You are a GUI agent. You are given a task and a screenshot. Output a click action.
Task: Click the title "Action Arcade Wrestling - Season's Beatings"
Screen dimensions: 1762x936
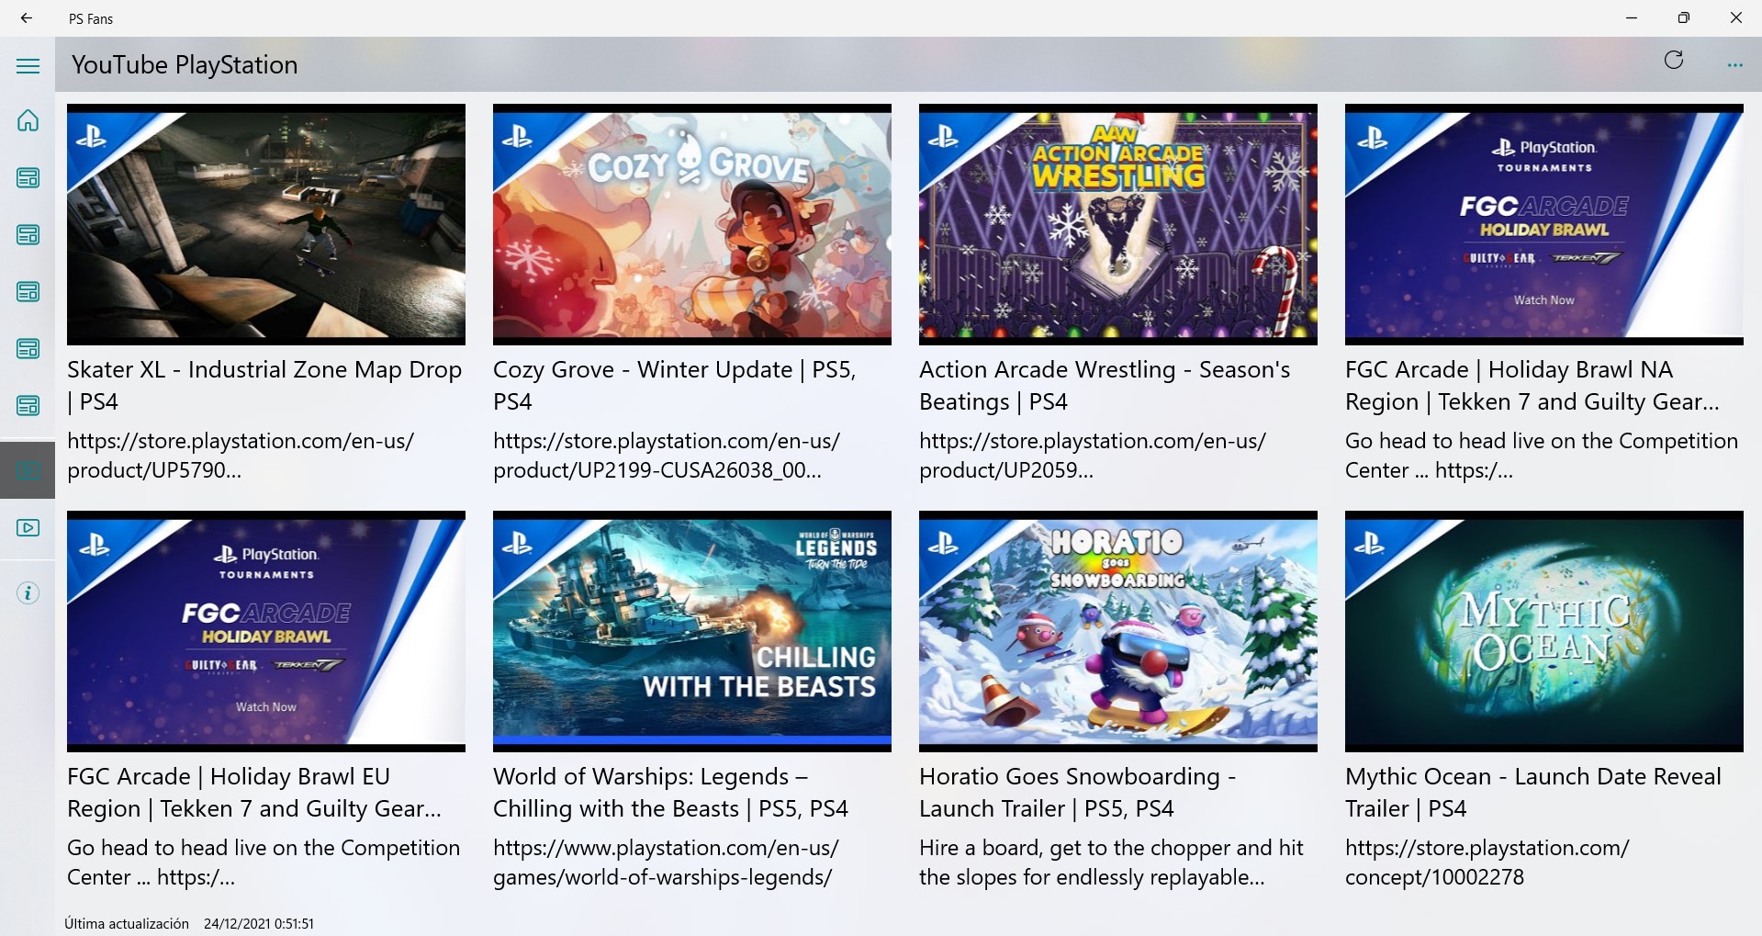(1105, 386)
